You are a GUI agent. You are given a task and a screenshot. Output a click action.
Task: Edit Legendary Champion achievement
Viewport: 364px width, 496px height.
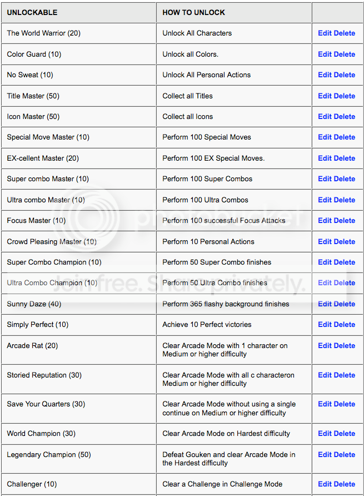point(325,454)
